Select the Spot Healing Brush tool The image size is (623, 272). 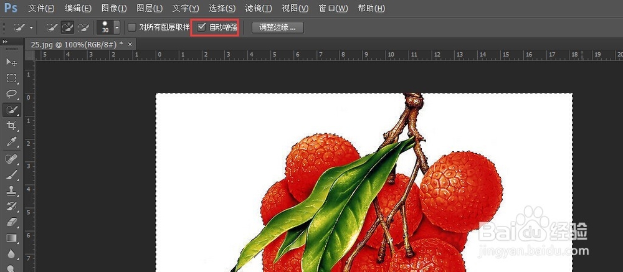[11, 159]
